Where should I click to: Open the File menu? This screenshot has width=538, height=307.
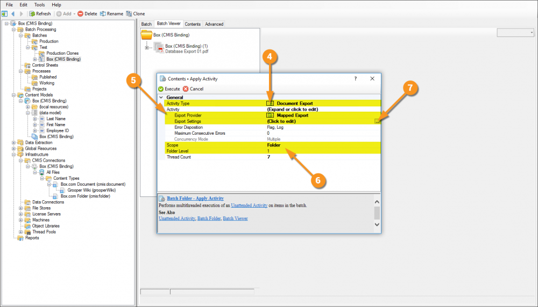[x=9, y=5]
